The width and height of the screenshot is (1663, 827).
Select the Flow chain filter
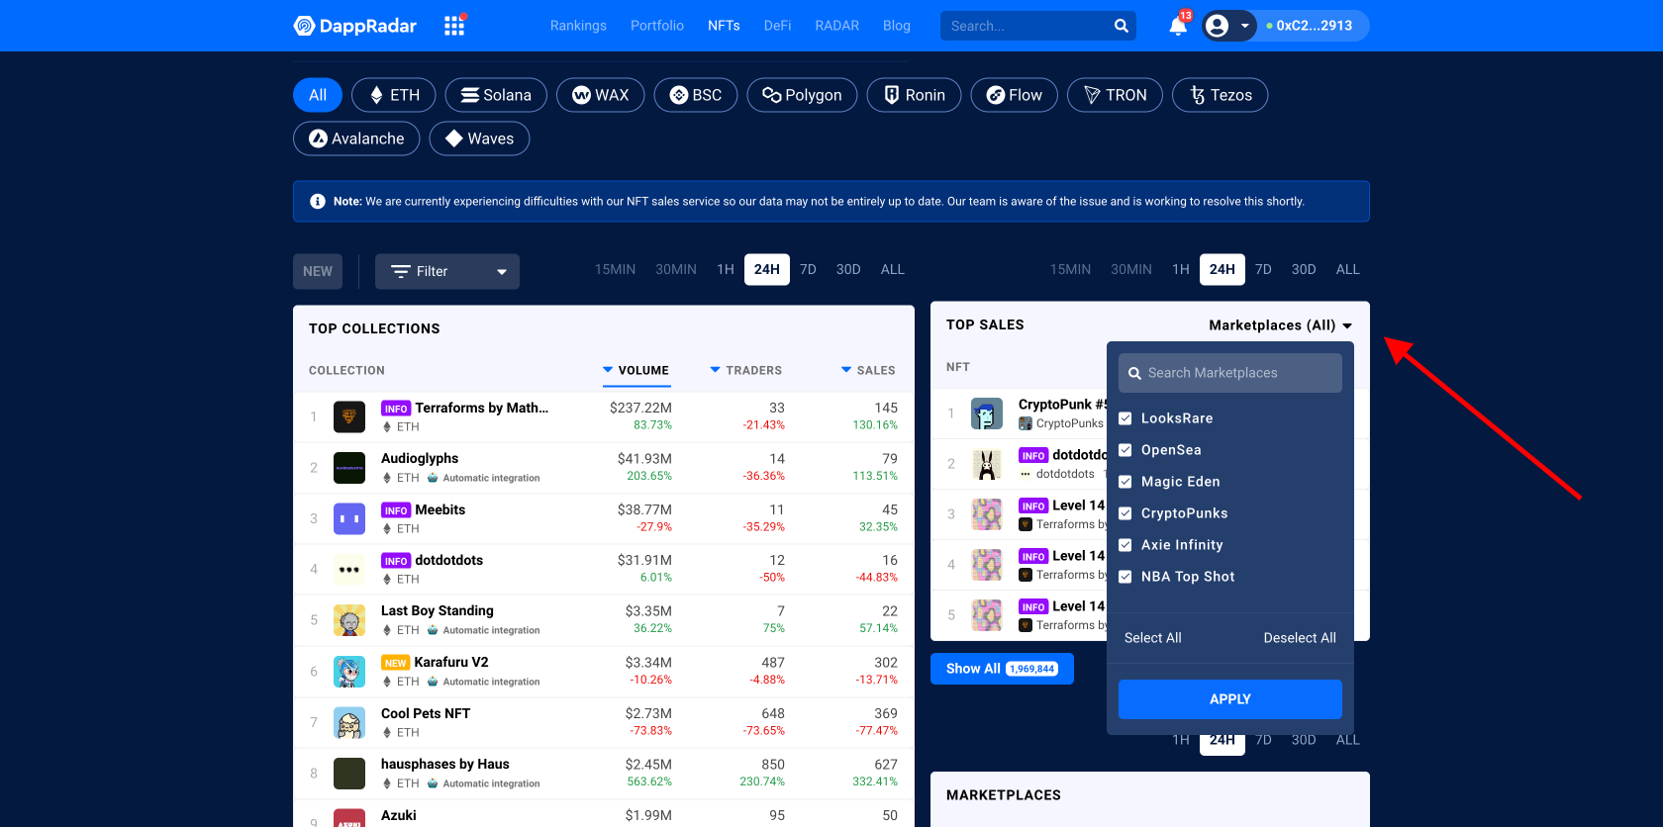(x=1015, y=95)
